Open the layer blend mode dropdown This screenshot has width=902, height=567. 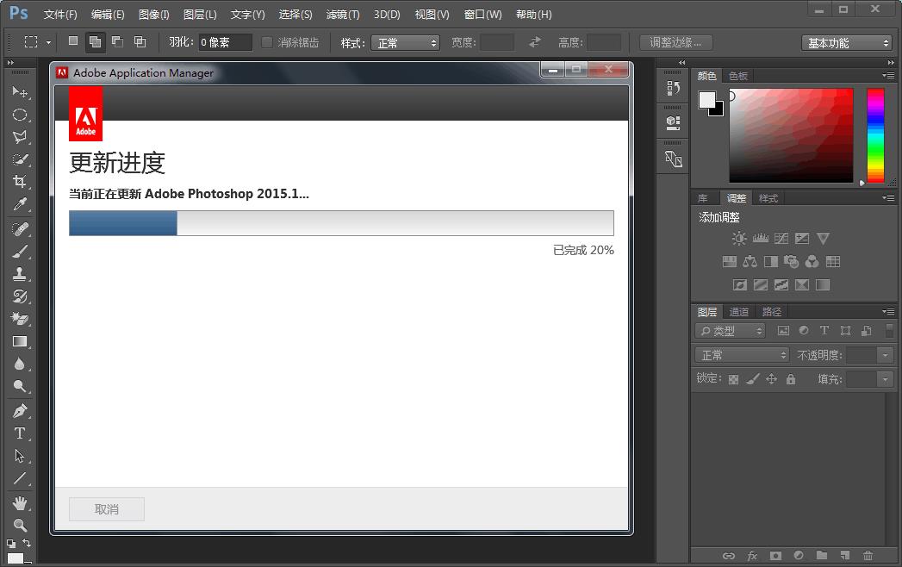(x=742, y=355)
